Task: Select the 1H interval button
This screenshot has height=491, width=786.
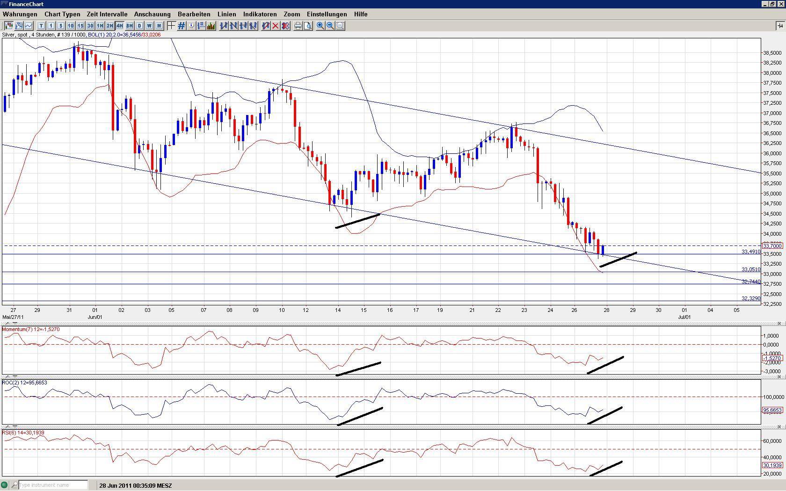Action: [100, 26]
